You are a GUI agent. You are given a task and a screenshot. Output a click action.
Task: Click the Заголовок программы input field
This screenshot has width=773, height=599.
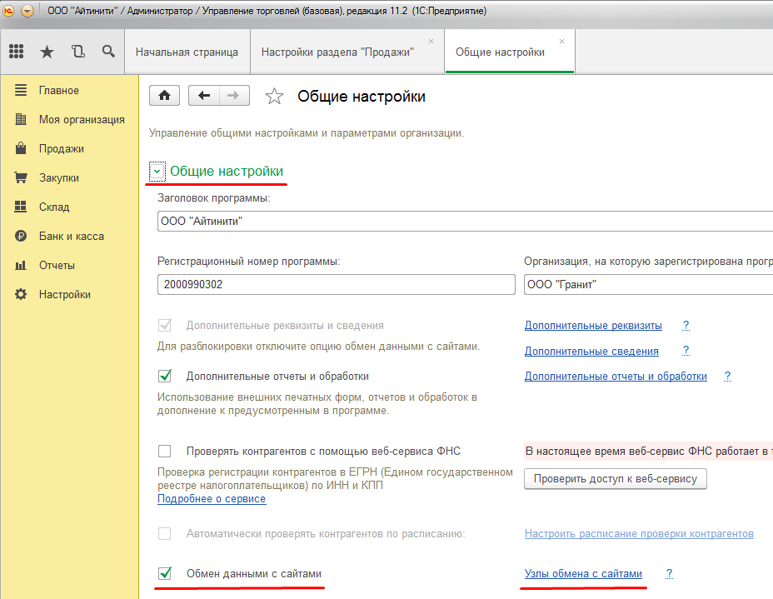(465, 221)
